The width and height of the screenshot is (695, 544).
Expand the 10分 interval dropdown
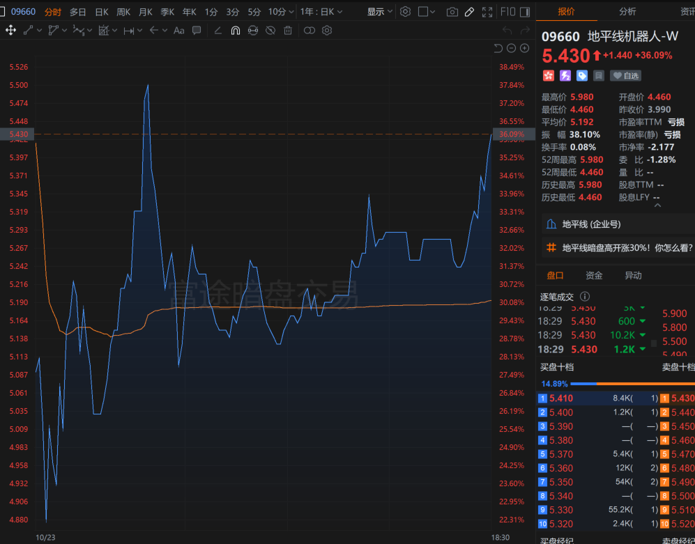pyautogui.click(x=280, y=12)
